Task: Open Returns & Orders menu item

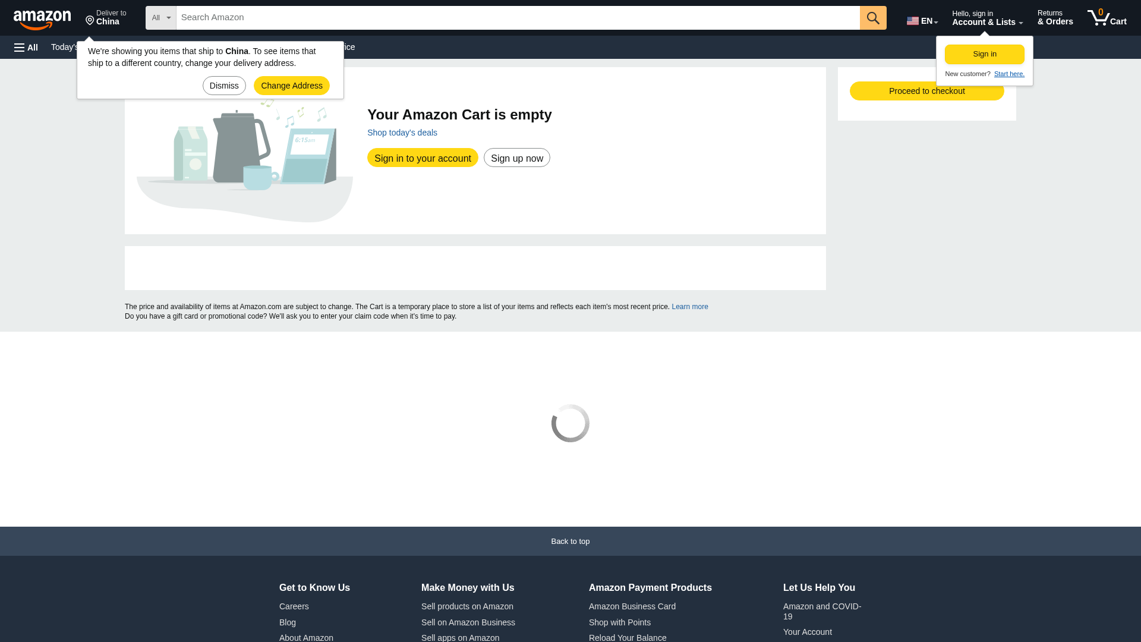Action: point(1055,18)
